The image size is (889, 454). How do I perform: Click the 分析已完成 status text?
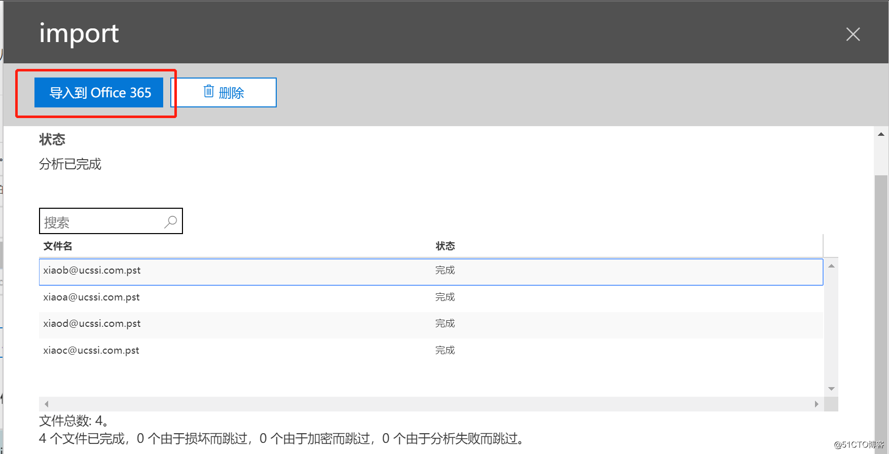(70, 164)
